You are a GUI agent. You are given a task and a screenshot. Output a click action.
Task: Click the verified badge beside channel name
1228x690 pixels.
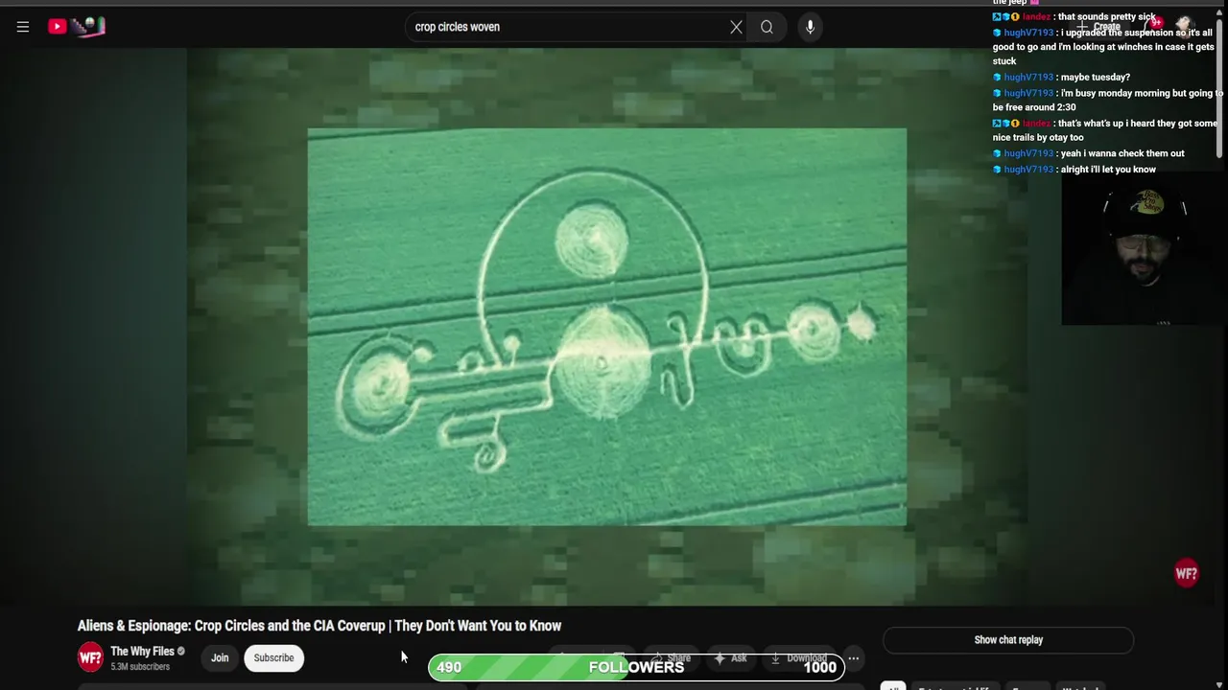[x=181, y=652]
